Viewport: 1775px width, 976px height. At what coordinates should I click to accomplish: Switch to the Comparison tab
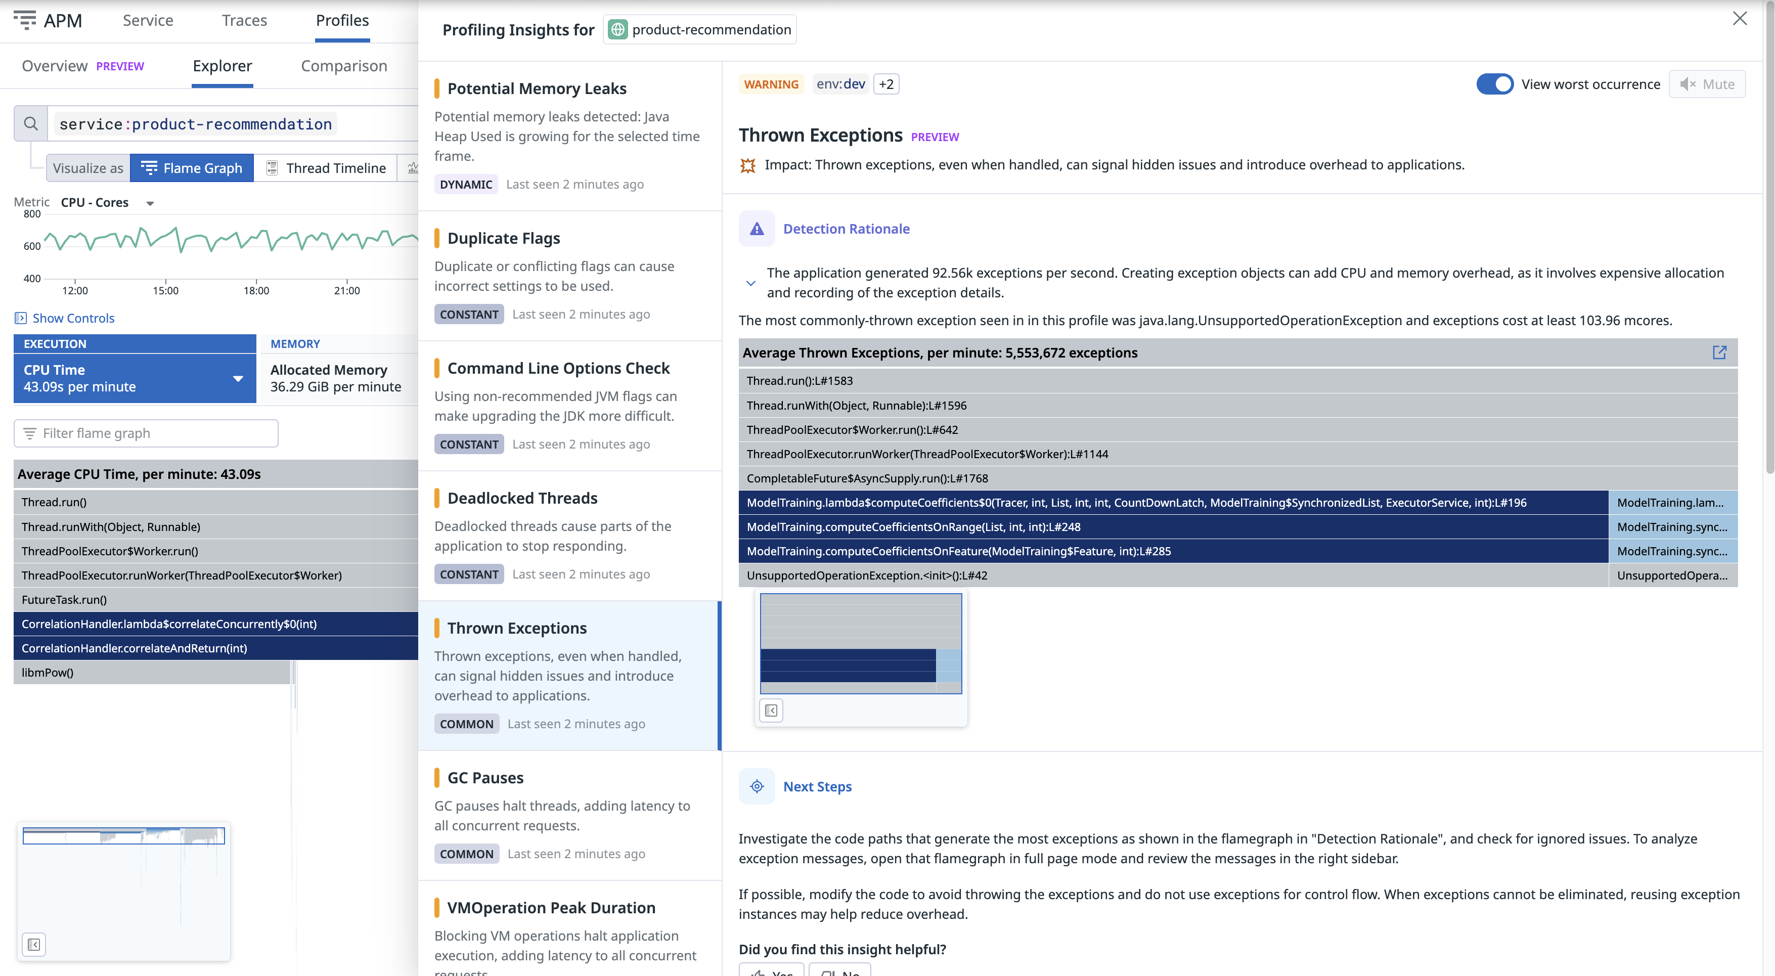coord(344,66)
